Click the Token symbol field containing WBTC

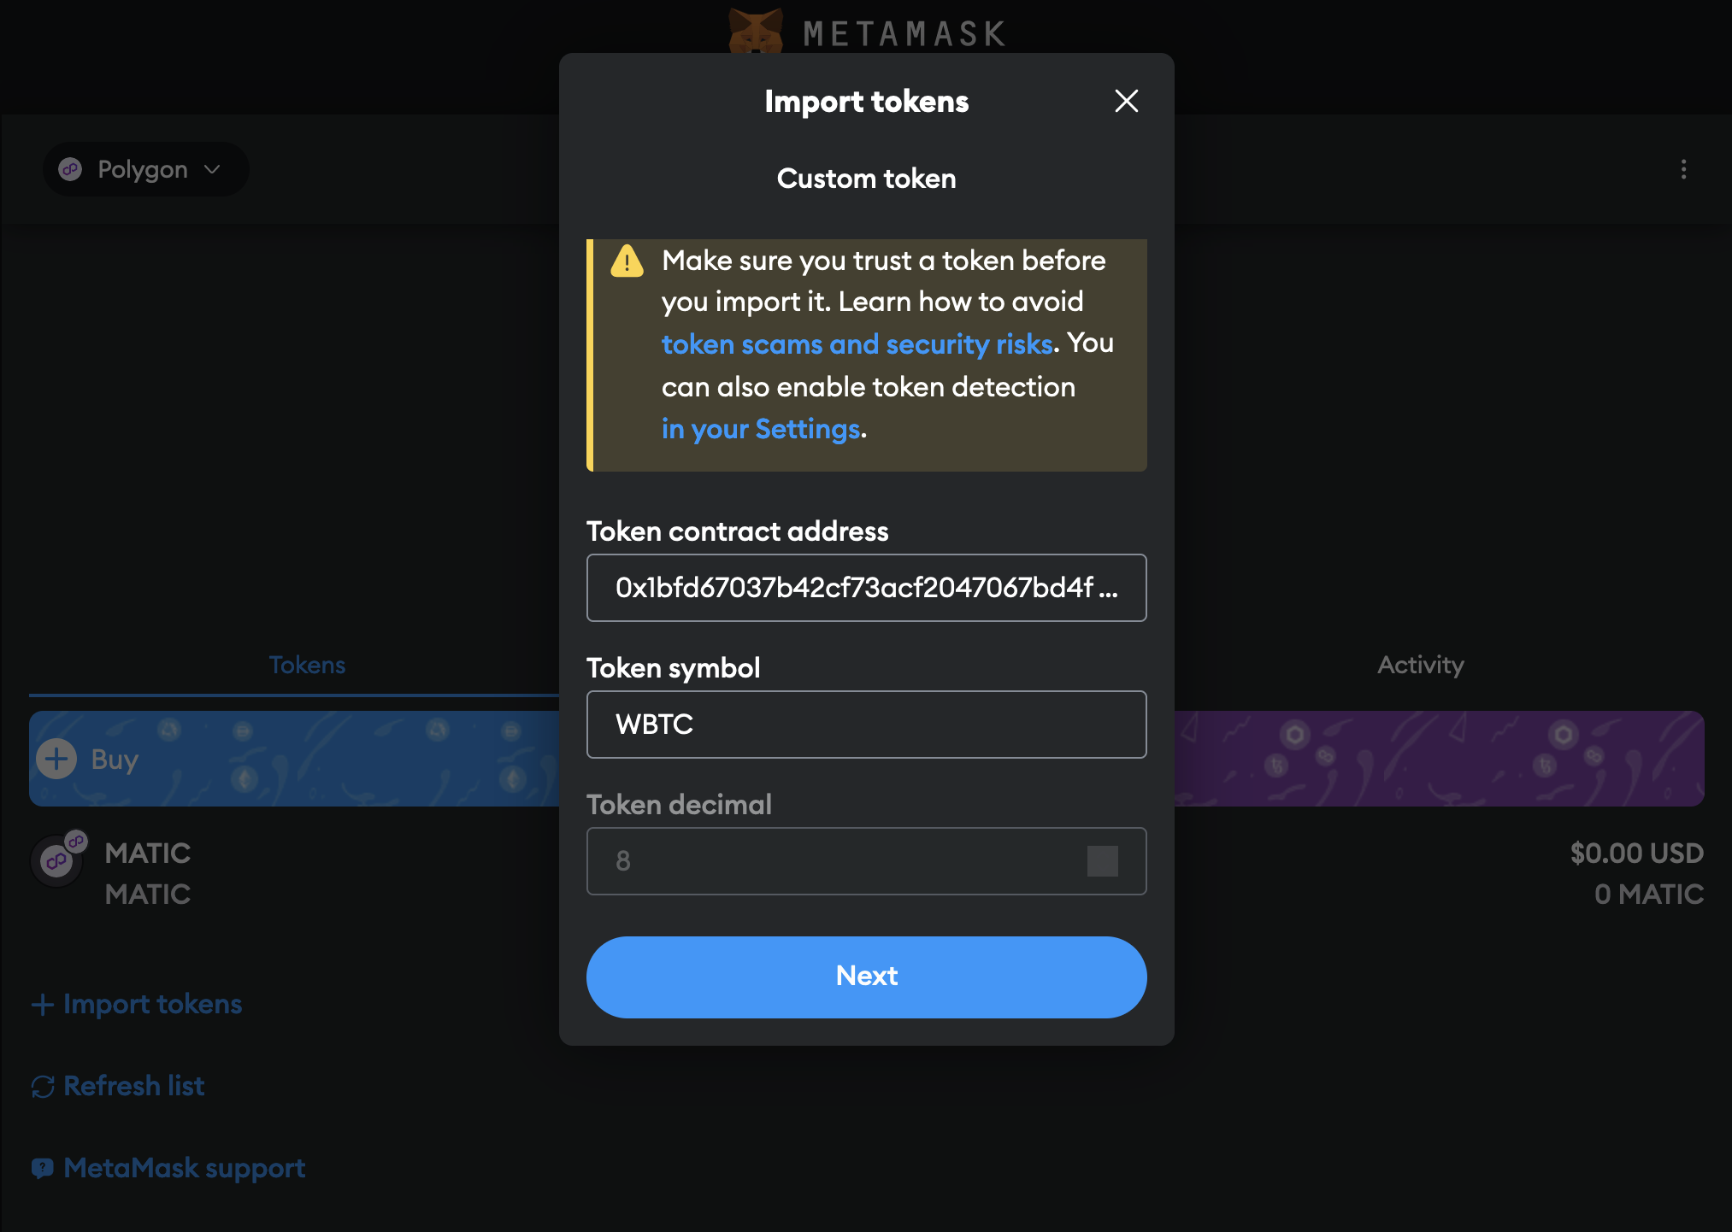click(866, 725)
